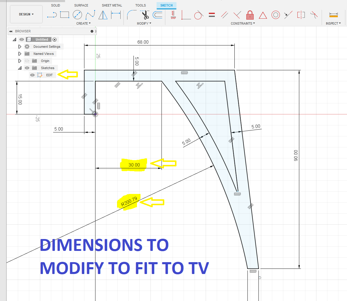The image size is (347, 301).
Task: Apply Symmetry constraint
Action: 301,15
